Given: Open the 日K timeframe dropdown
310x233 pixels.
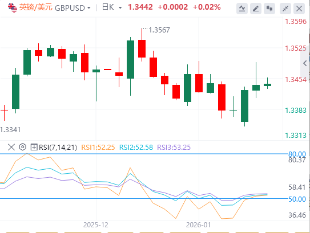Looking at the screenshot, I should [112, 7].
